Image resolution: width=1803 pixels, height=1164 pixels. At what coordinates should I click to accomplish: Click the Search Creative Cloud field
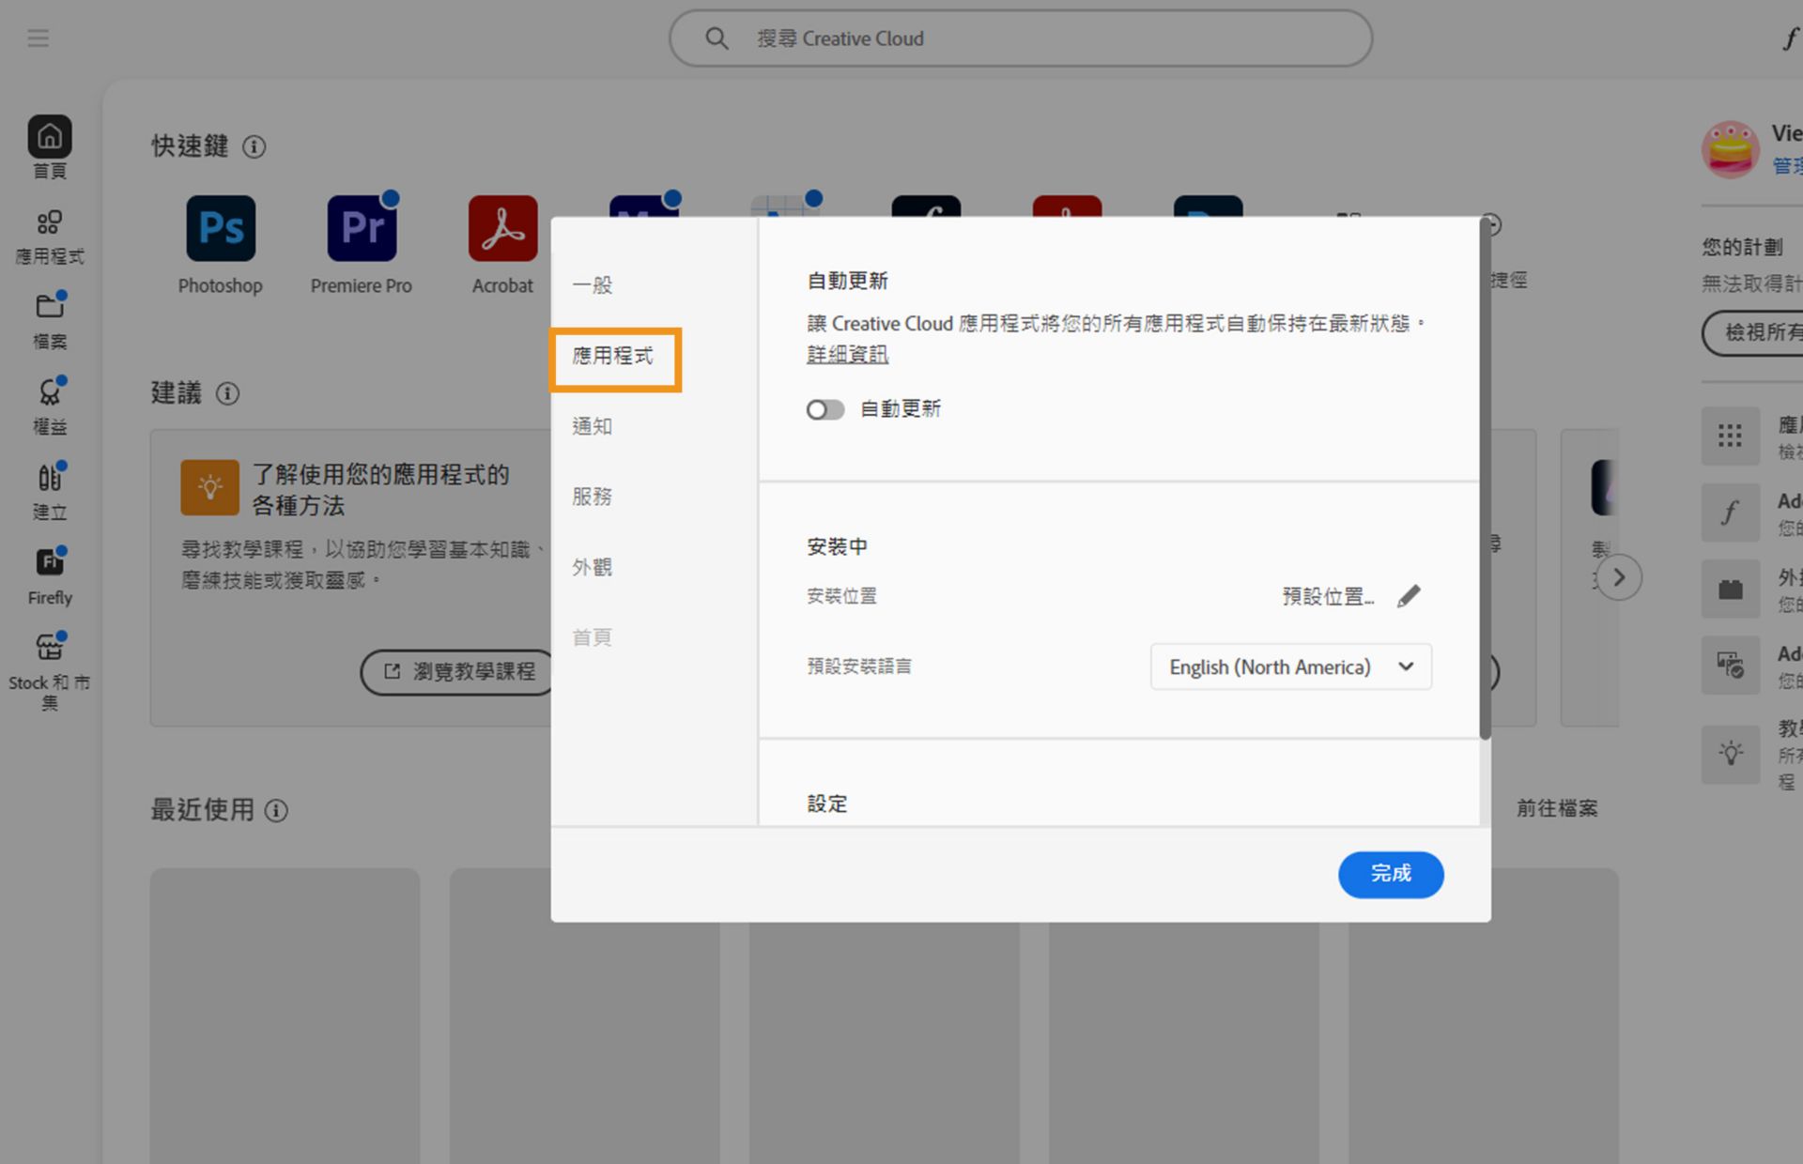click(1021, 38)
